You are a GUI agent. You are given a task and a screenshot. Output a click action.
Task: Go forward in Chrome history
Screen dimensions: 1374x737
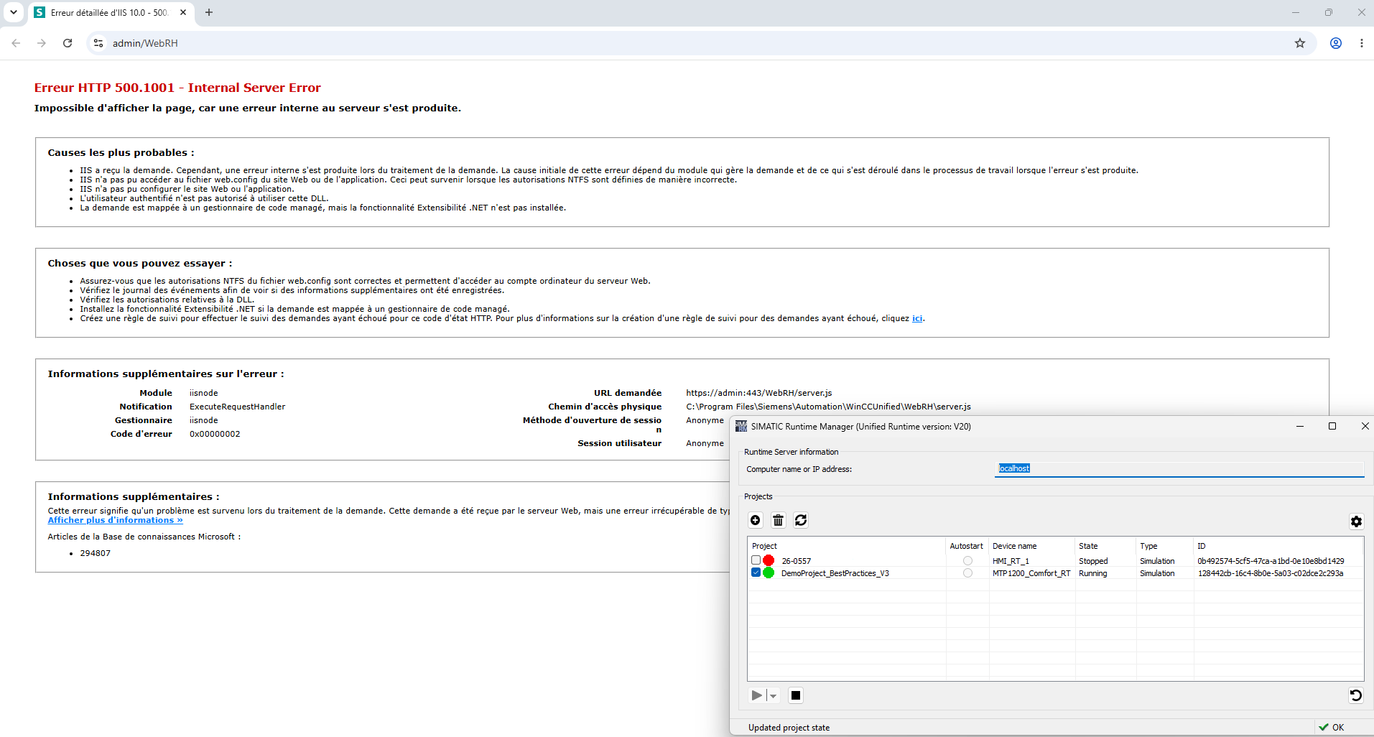[42, 43]
